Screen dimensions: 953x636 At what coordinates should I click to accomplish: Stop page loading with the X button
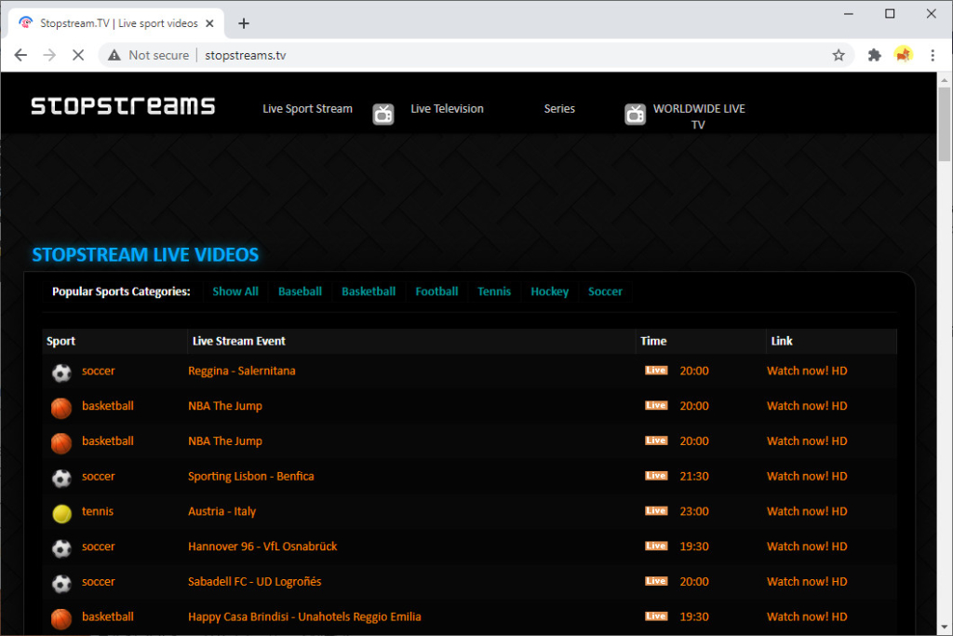[78, 55]
